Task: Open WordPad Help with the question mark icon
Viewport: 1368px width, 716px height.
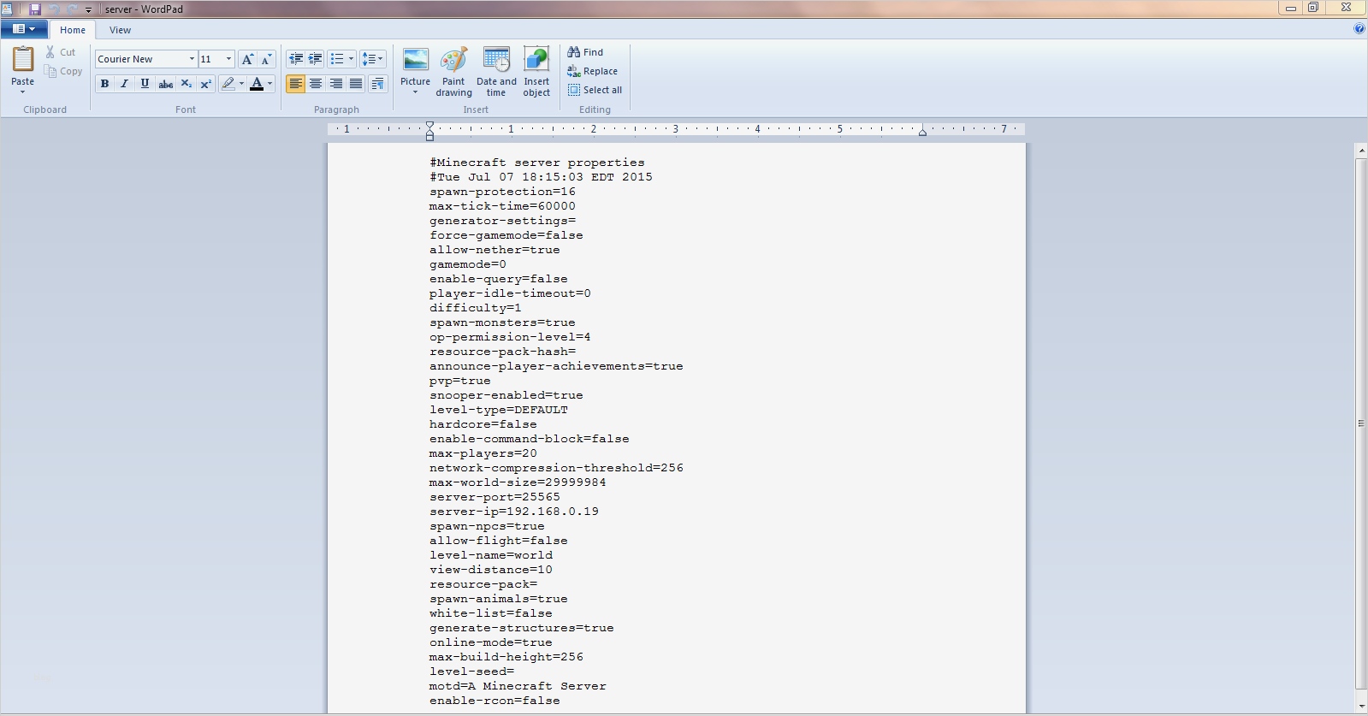Action: pos(1359,29)
